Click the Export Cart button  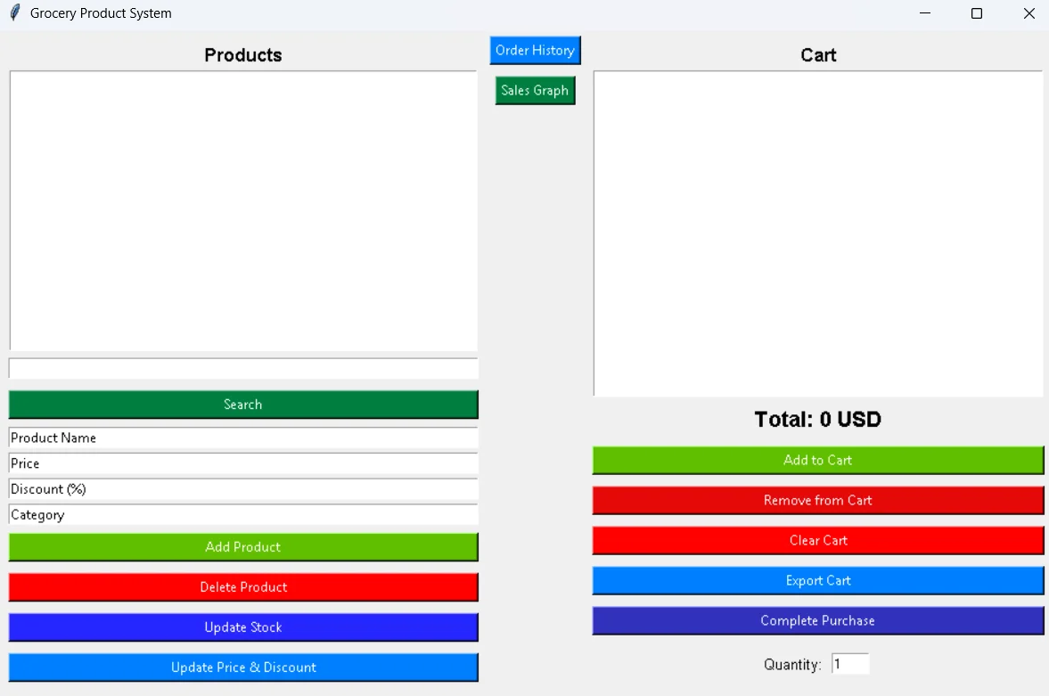pyautogui.click(x=817, y=581)
